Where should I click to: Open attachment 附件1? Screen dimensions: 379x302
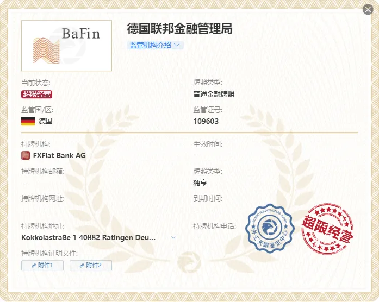click(x=42, y=265)
